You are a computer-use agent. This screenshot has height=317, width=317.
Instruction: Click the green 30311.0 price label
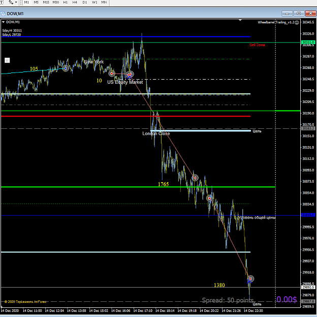308,42
